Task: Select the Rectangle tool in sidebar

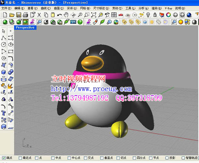Action: (11, 52)
